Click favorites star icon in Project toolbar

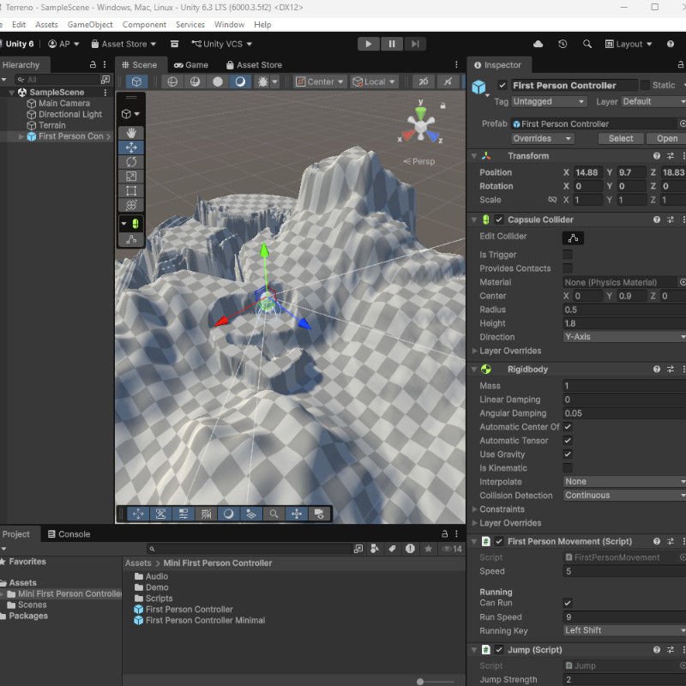click(428, 549)
